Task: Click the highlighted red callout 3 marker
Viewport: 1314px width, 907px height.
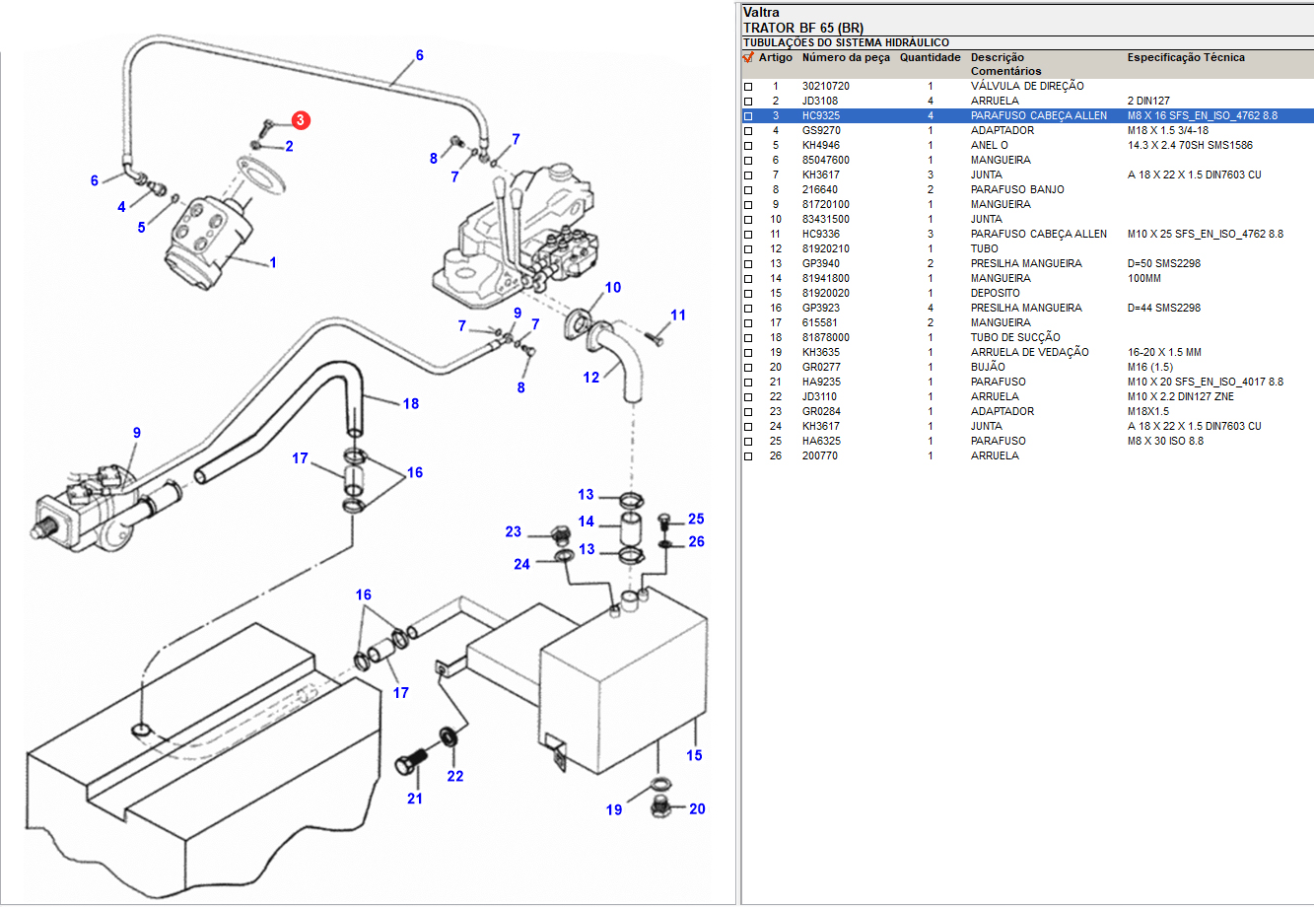Action: coord(301,120)
